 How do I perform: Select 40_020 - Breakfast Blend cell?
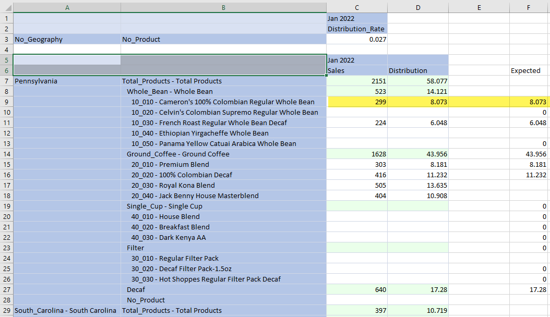click(x=223, y=227)
